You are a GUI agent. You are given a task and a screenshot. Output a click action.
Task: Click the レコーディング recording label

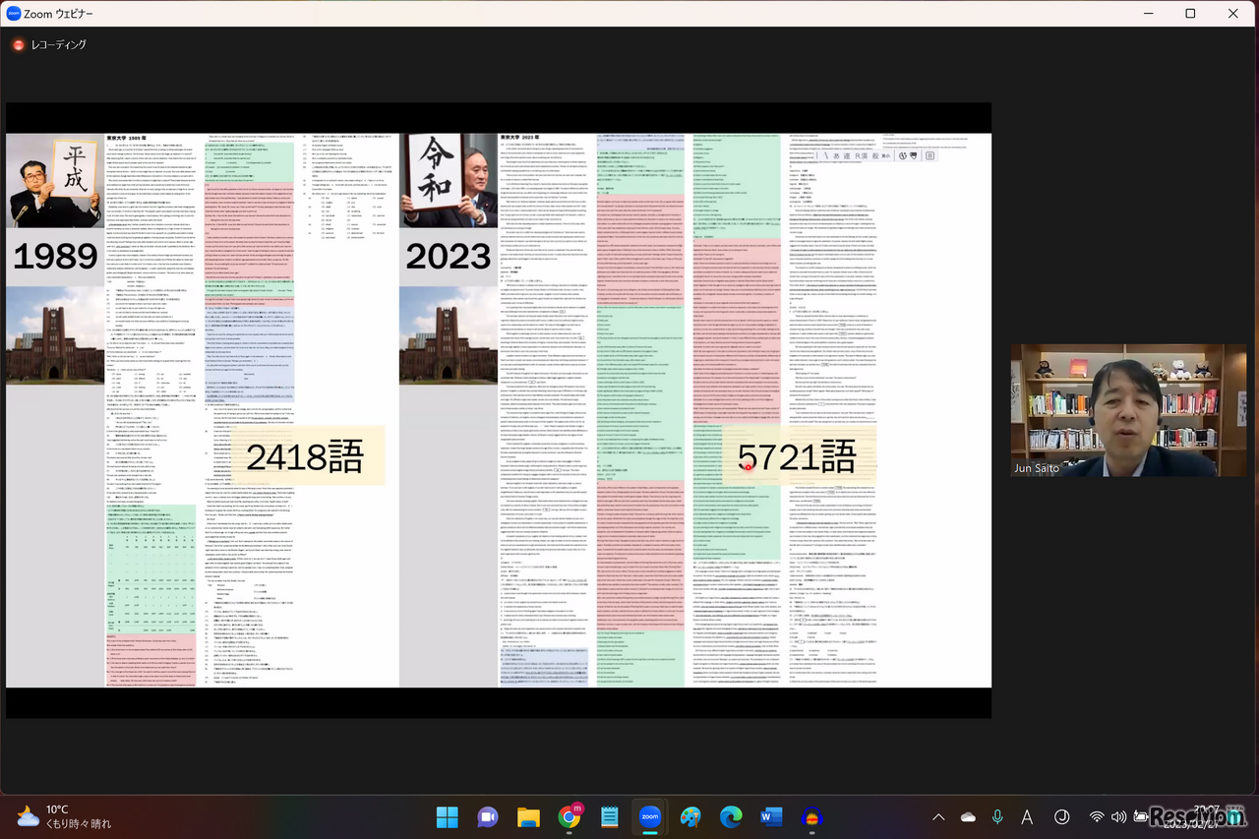(x=59, y=45)
